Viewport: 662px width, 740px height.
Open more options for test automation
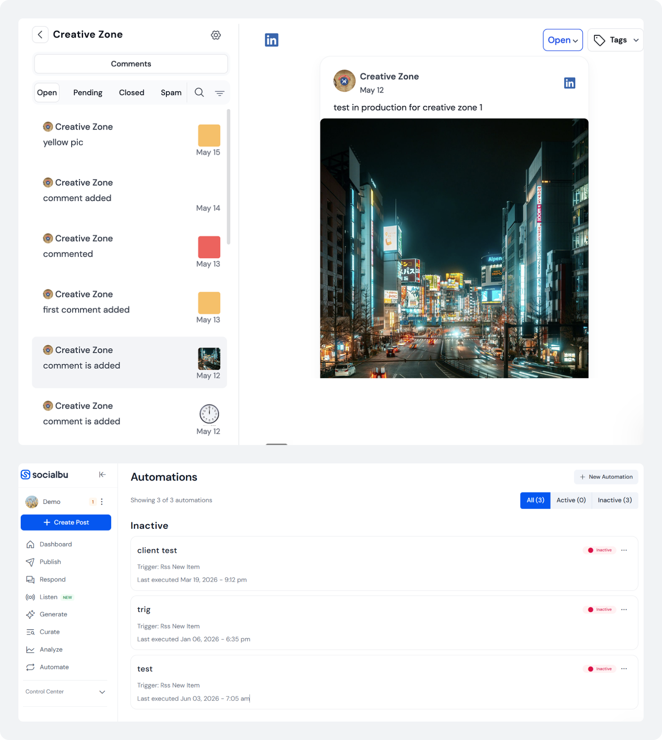tap(624, 669)
